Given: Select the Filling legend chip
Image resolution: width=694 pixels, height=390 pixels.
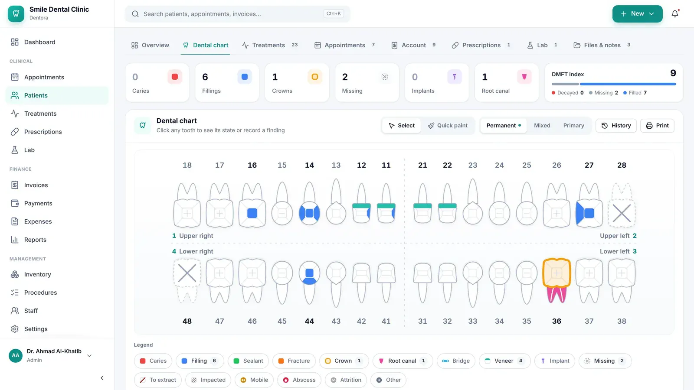Looking at the screenshot, I should coord(200,361).
